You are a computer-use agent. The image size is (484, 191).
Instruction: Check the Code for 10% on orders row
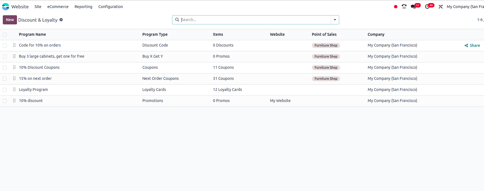coord(5,45)
